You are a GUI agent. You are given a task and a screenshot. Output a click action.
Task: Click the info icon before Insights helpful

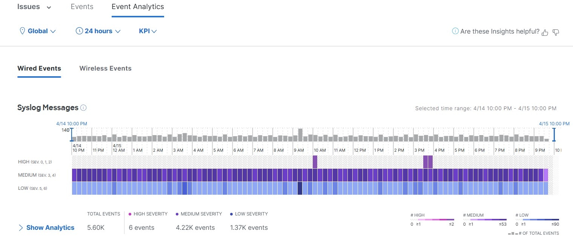point(455,31)
